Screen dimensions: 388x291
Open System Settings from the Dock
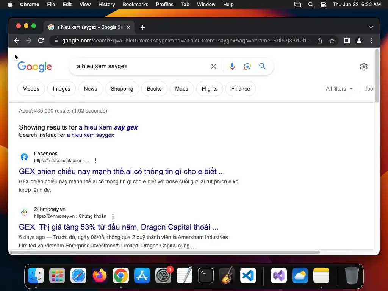[163, 275]
